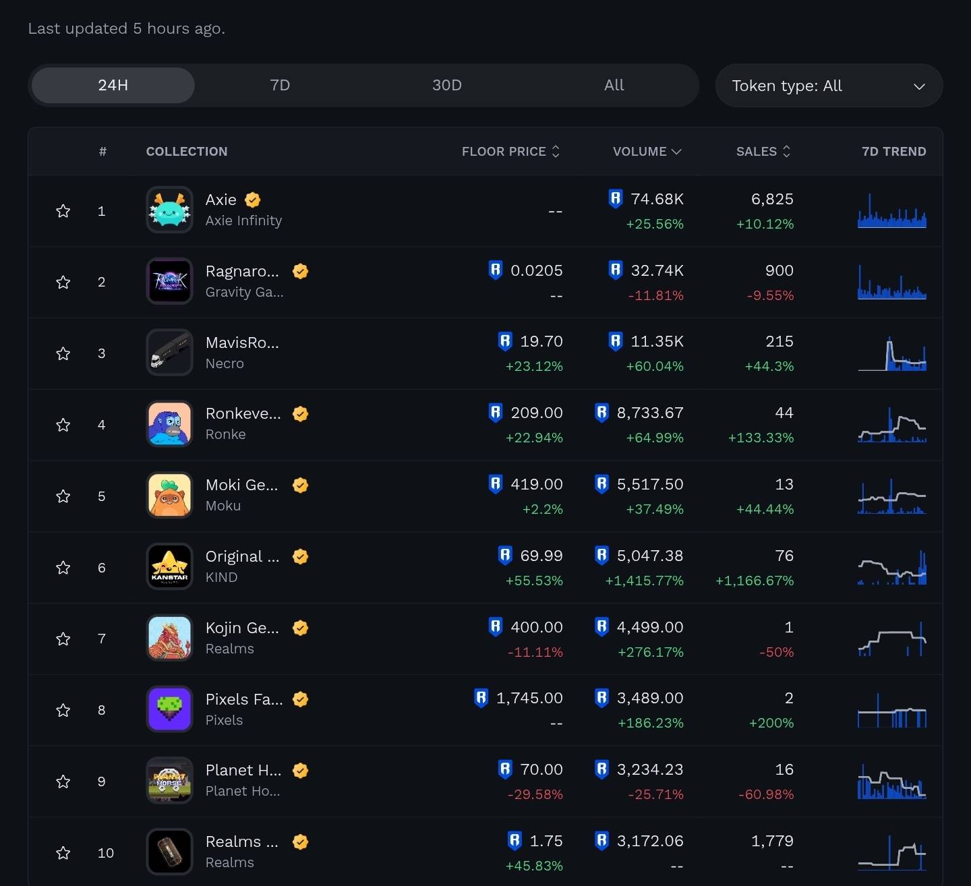Sort the table by Floor Price
The height and width of the screenshot is (886, 971).
pos(510,152)
